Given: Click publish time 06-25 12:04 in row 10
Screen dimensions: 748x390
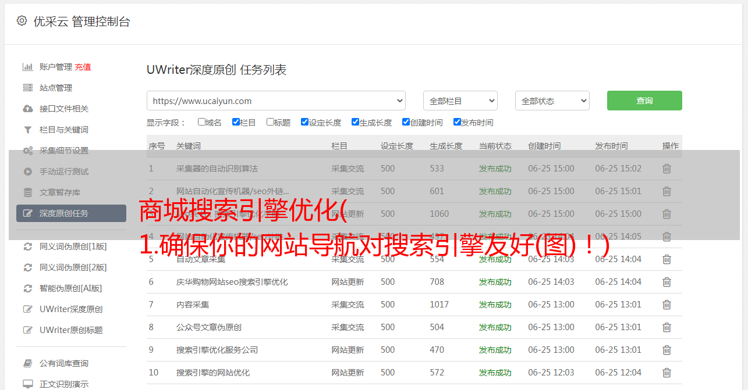Looking at the screenshot, I should click(618, 373).
